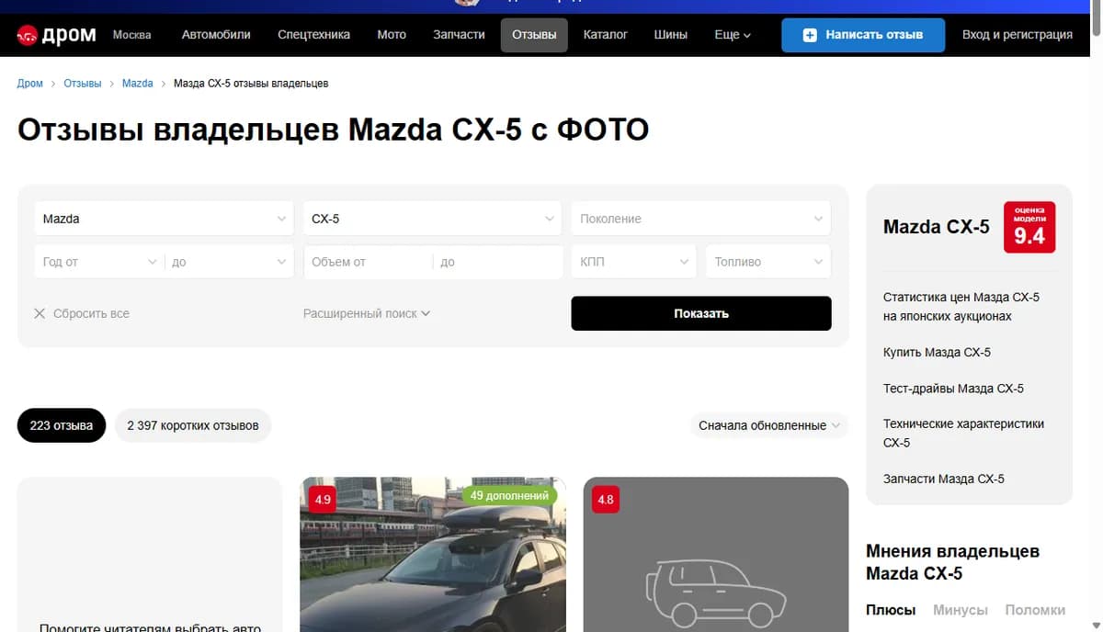Click the car placeholder image icon

(x=716, y=592)
